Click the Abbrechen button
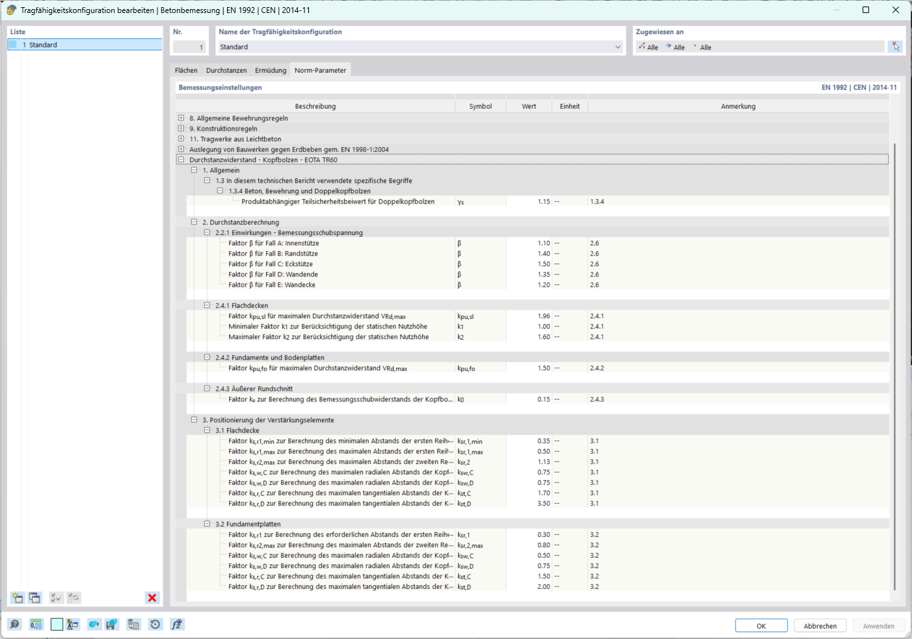The image size is (912, 639). [x=820, y=626]
